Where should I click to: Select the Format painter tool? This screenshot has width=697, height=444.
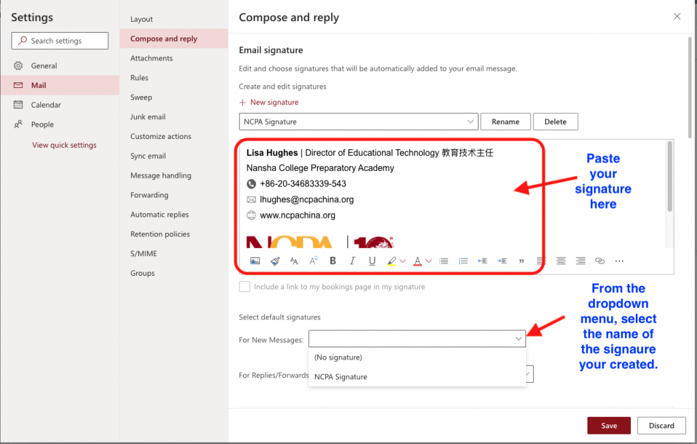click(274, 261)
